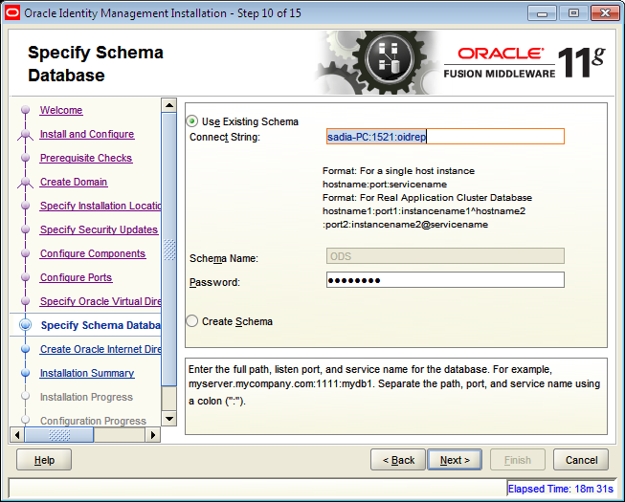625x502 pixels.
Task: Select the Create Schema radio button
Action: tap(192, 321)
